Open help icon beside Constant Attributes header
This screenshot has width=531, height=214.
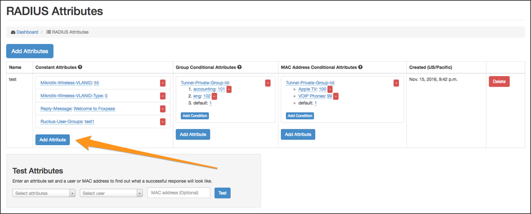pyautogui.click(x=80, y=67)
